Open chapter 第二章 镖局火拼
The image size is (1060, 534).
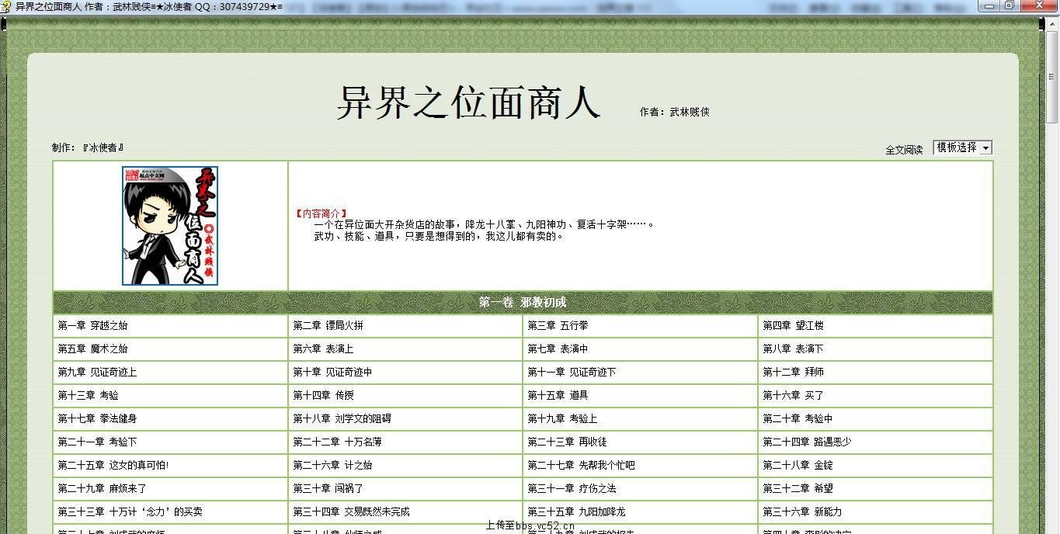[x=327, y=325]
